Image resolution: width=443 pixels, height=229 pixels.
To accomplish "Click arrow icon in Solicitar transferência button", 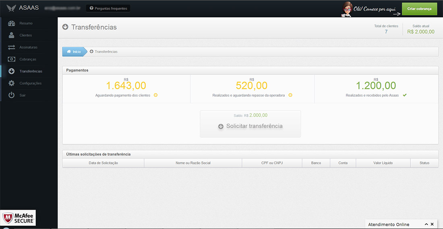I will (x=221, y=126).
